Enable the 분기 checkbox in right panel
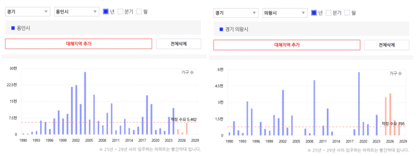The image size is (416, 156). [x=329, y=12]
